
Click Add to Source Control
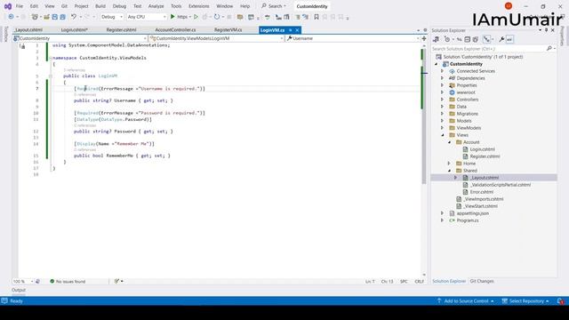click(466, 301)
